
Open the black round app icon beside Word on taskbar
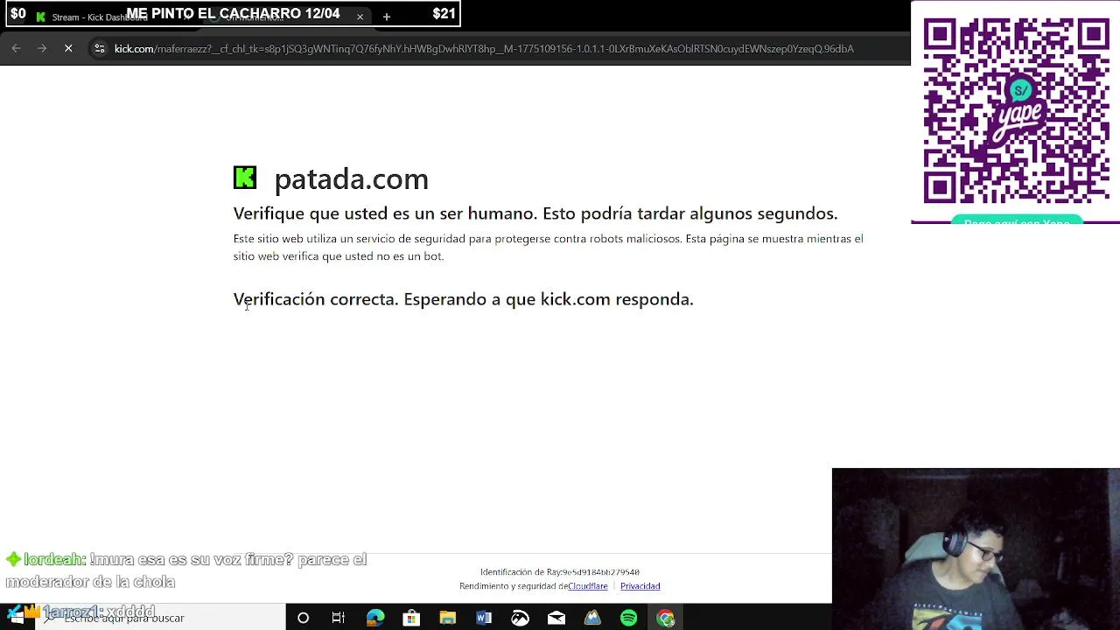click(x=521, y=618)
